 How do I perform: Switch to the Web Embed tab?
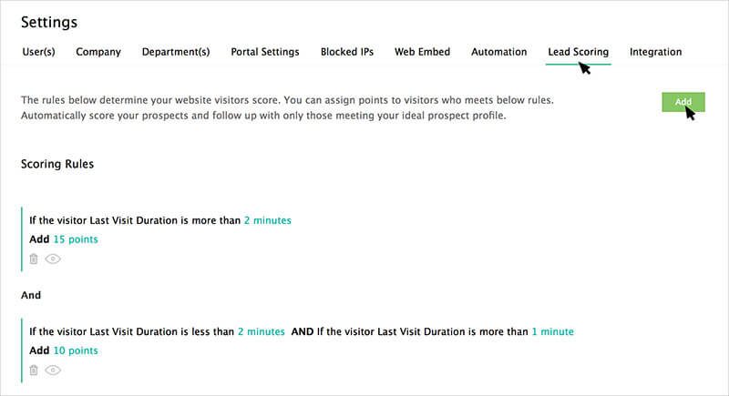pyautogui.click(x=422, y=52)
